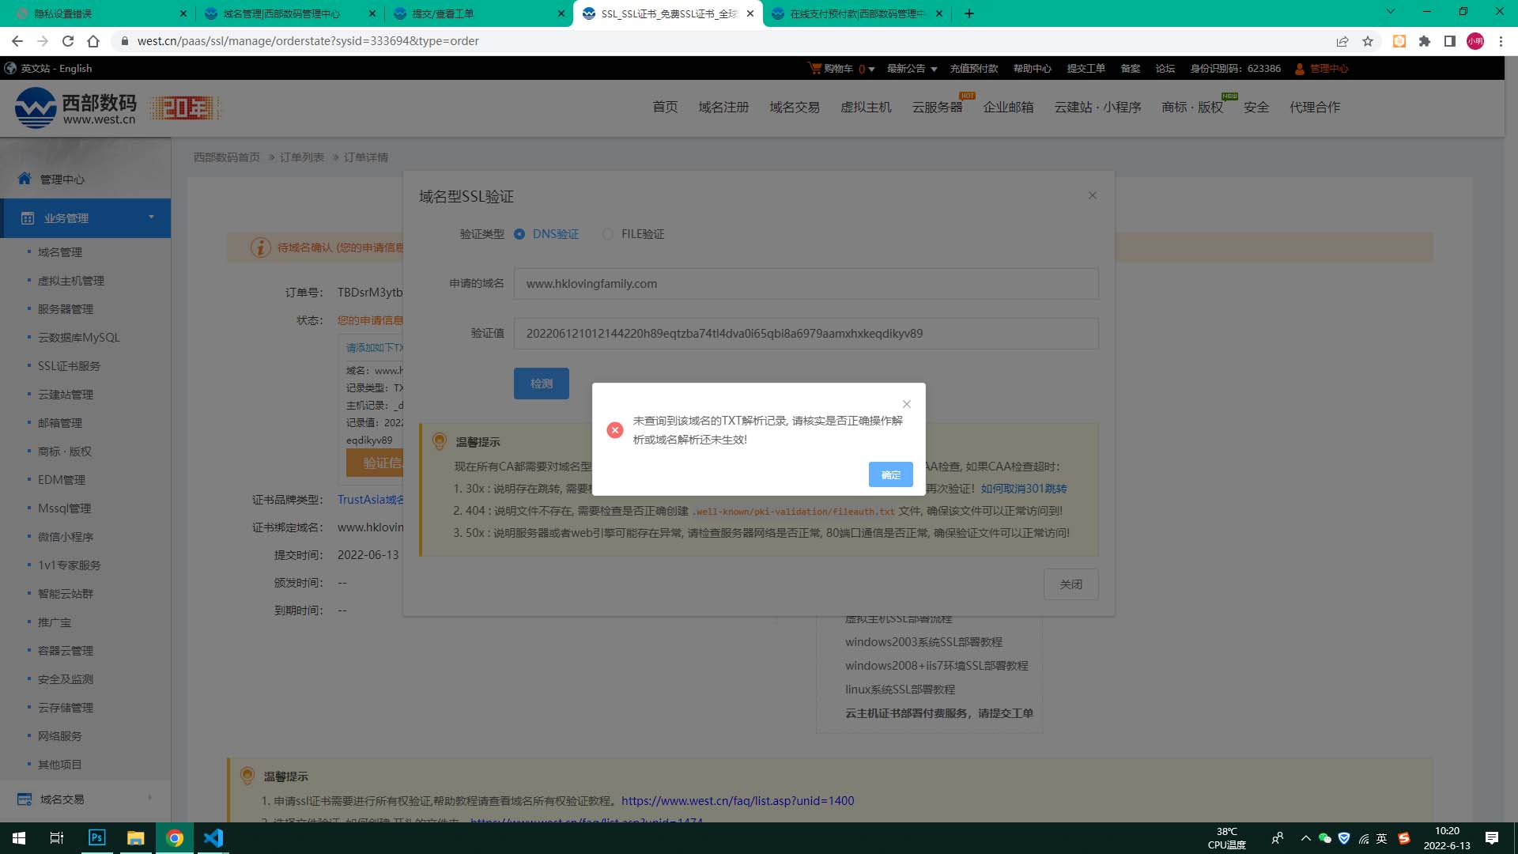The width and height of the screenshot is (1518, 854).
Task: Click the 申请的域名 input field
Action: pos(806,284)
